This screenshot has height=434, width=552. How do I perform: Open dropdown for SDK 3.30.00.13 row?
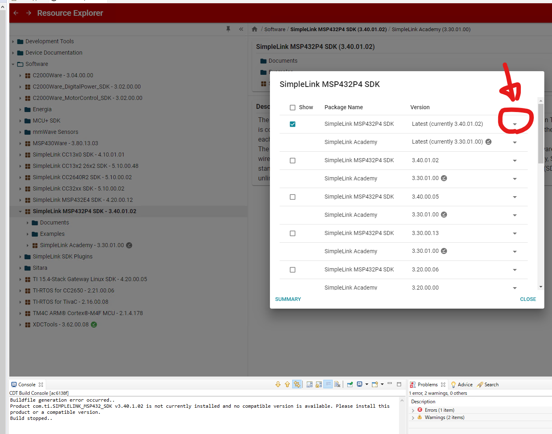coord(515,233)
